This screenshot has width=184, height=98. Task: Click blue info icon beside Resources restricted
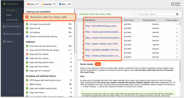click(x=27, y=37)
